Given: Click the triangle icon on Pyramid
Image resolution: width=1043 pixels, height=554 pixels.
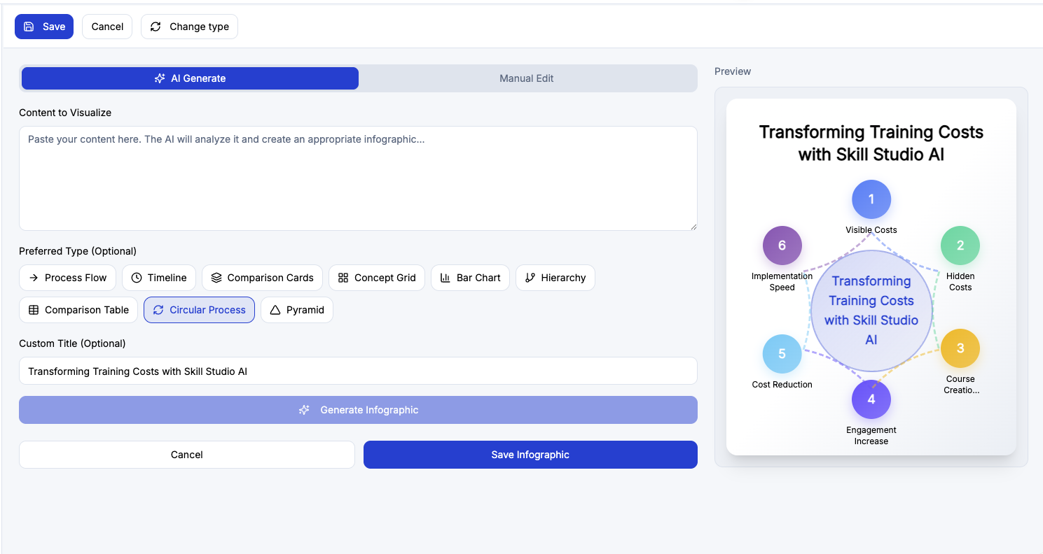Looking at the screenshot, I should pos(275,310).
